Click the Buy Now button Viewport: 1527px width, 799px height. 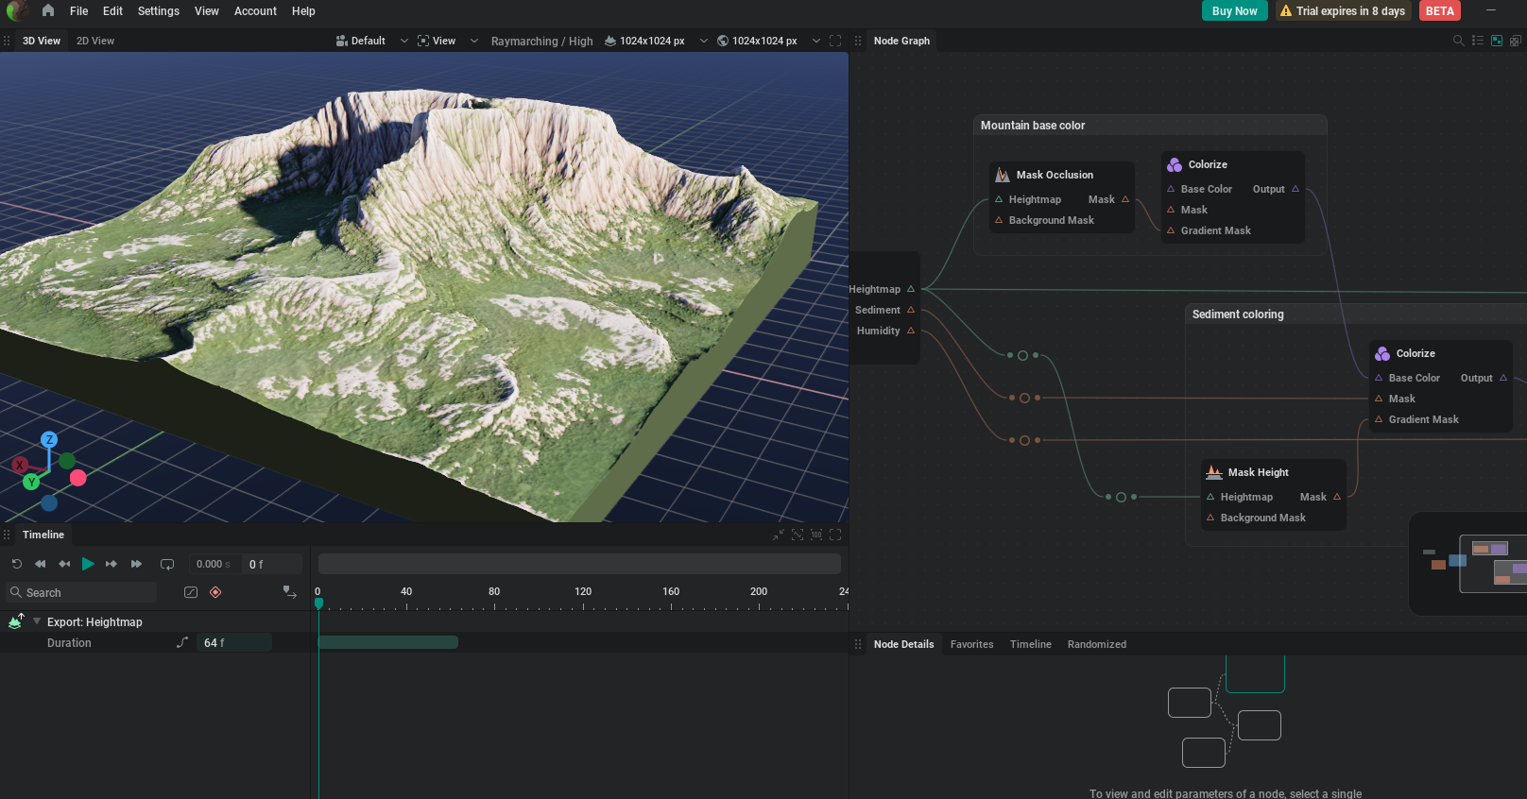click(x=1234, y=11)
